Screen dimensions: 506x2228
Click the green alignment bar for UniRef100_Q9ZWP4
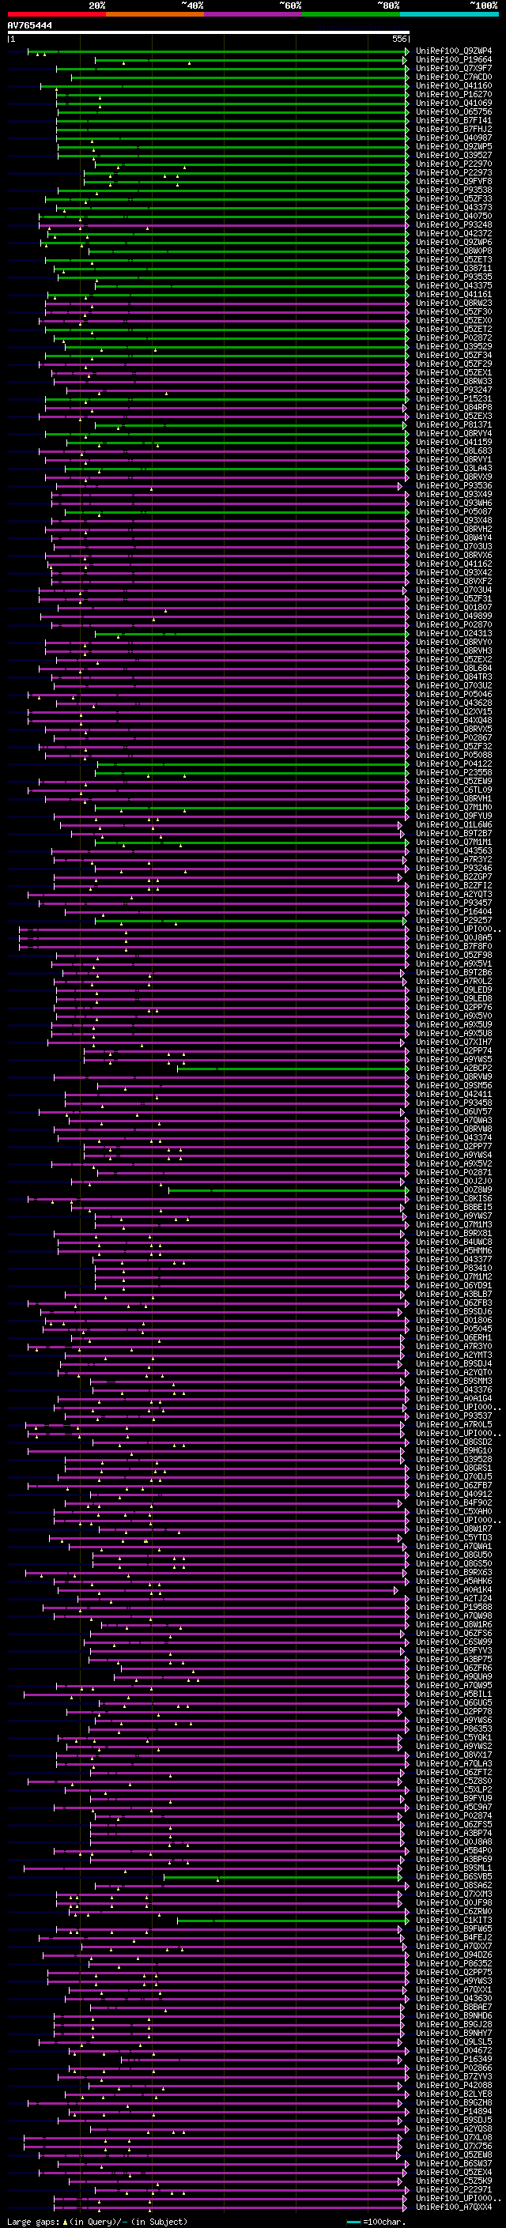coord(218,51)
